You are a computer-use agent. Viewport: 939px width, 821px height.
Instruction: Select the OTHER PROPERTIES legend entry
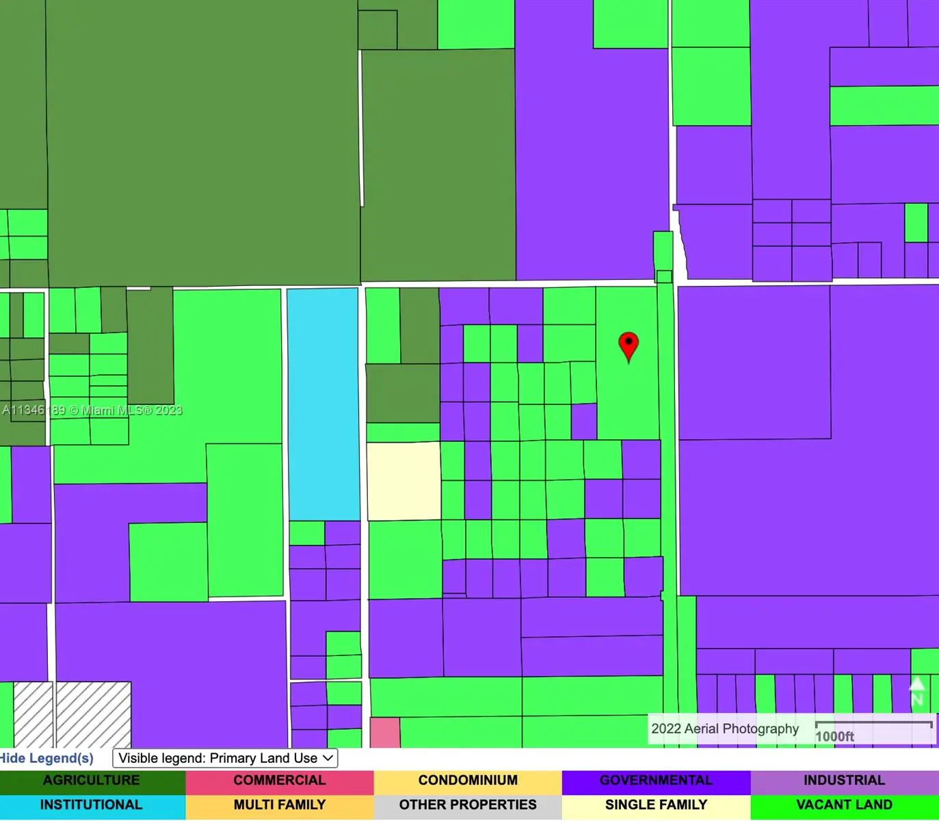click(468, 805)
